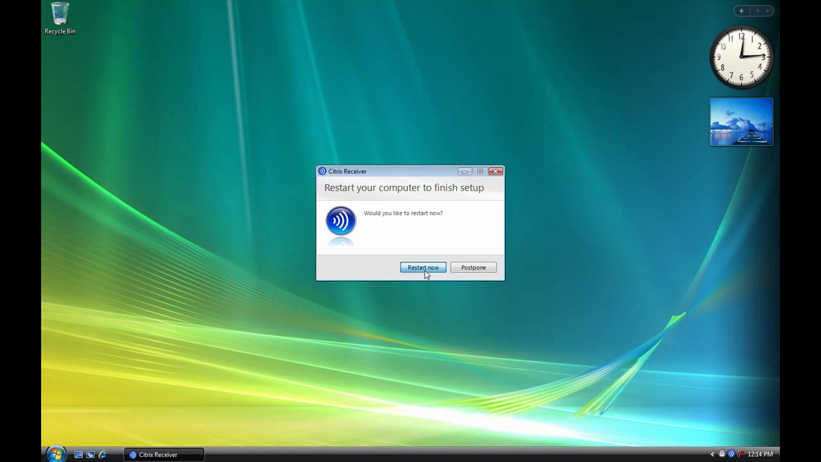Image resolution: width=821 pixels, height=462 pixels.
Task: Click the Restart now button
Action: point(423,268)
